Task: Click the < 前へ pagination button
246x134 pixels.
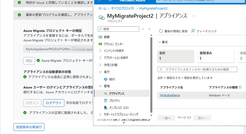Action: click(x=166, y=118)
